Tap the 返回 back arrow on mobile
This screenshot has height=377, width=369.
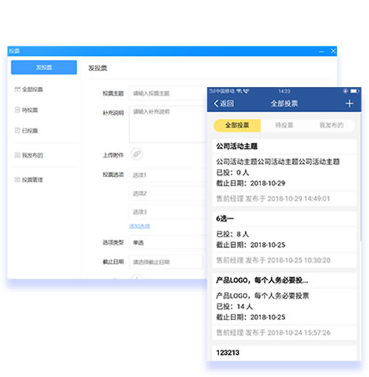(224, 103)
